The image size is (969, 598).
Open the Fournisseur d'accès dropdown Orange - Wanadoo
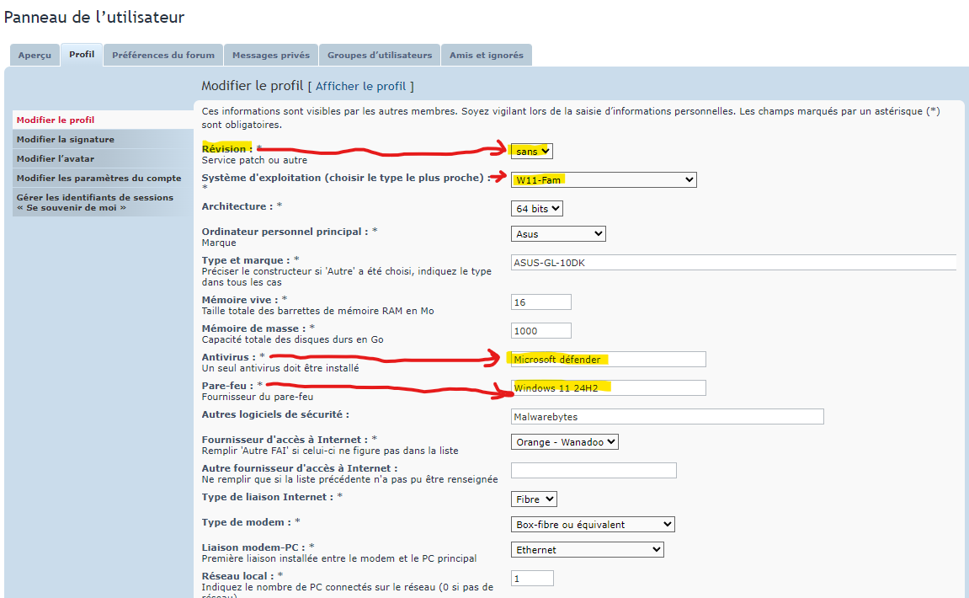(564, 442)
